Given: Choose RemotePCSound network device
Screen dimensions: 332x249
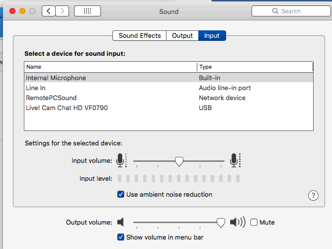Looking at the screenshot, I should click(x=51, y=98).
